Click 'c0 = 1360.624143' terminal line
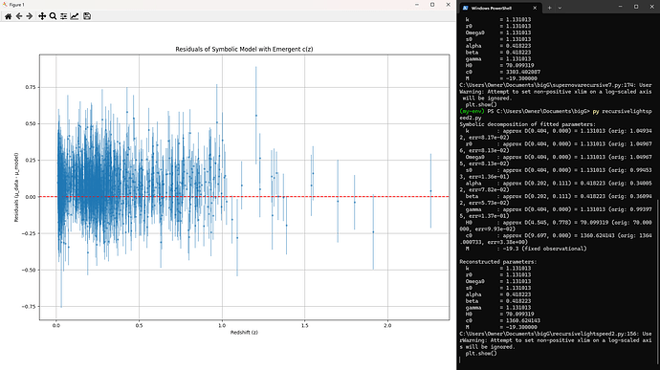The width and height of the screenshot is (660, 370). [502, 320]
